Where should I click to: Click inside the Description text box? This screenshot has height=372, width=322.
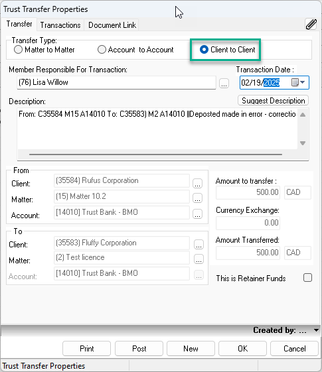(x=157, y=129)
